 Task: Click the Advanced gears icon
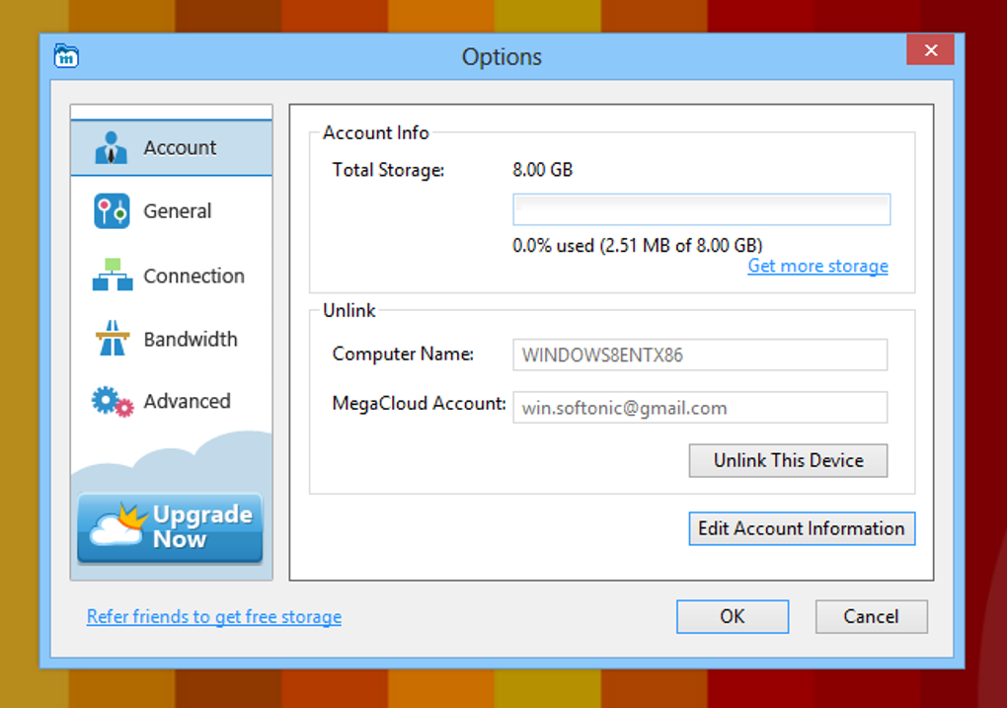113,402
